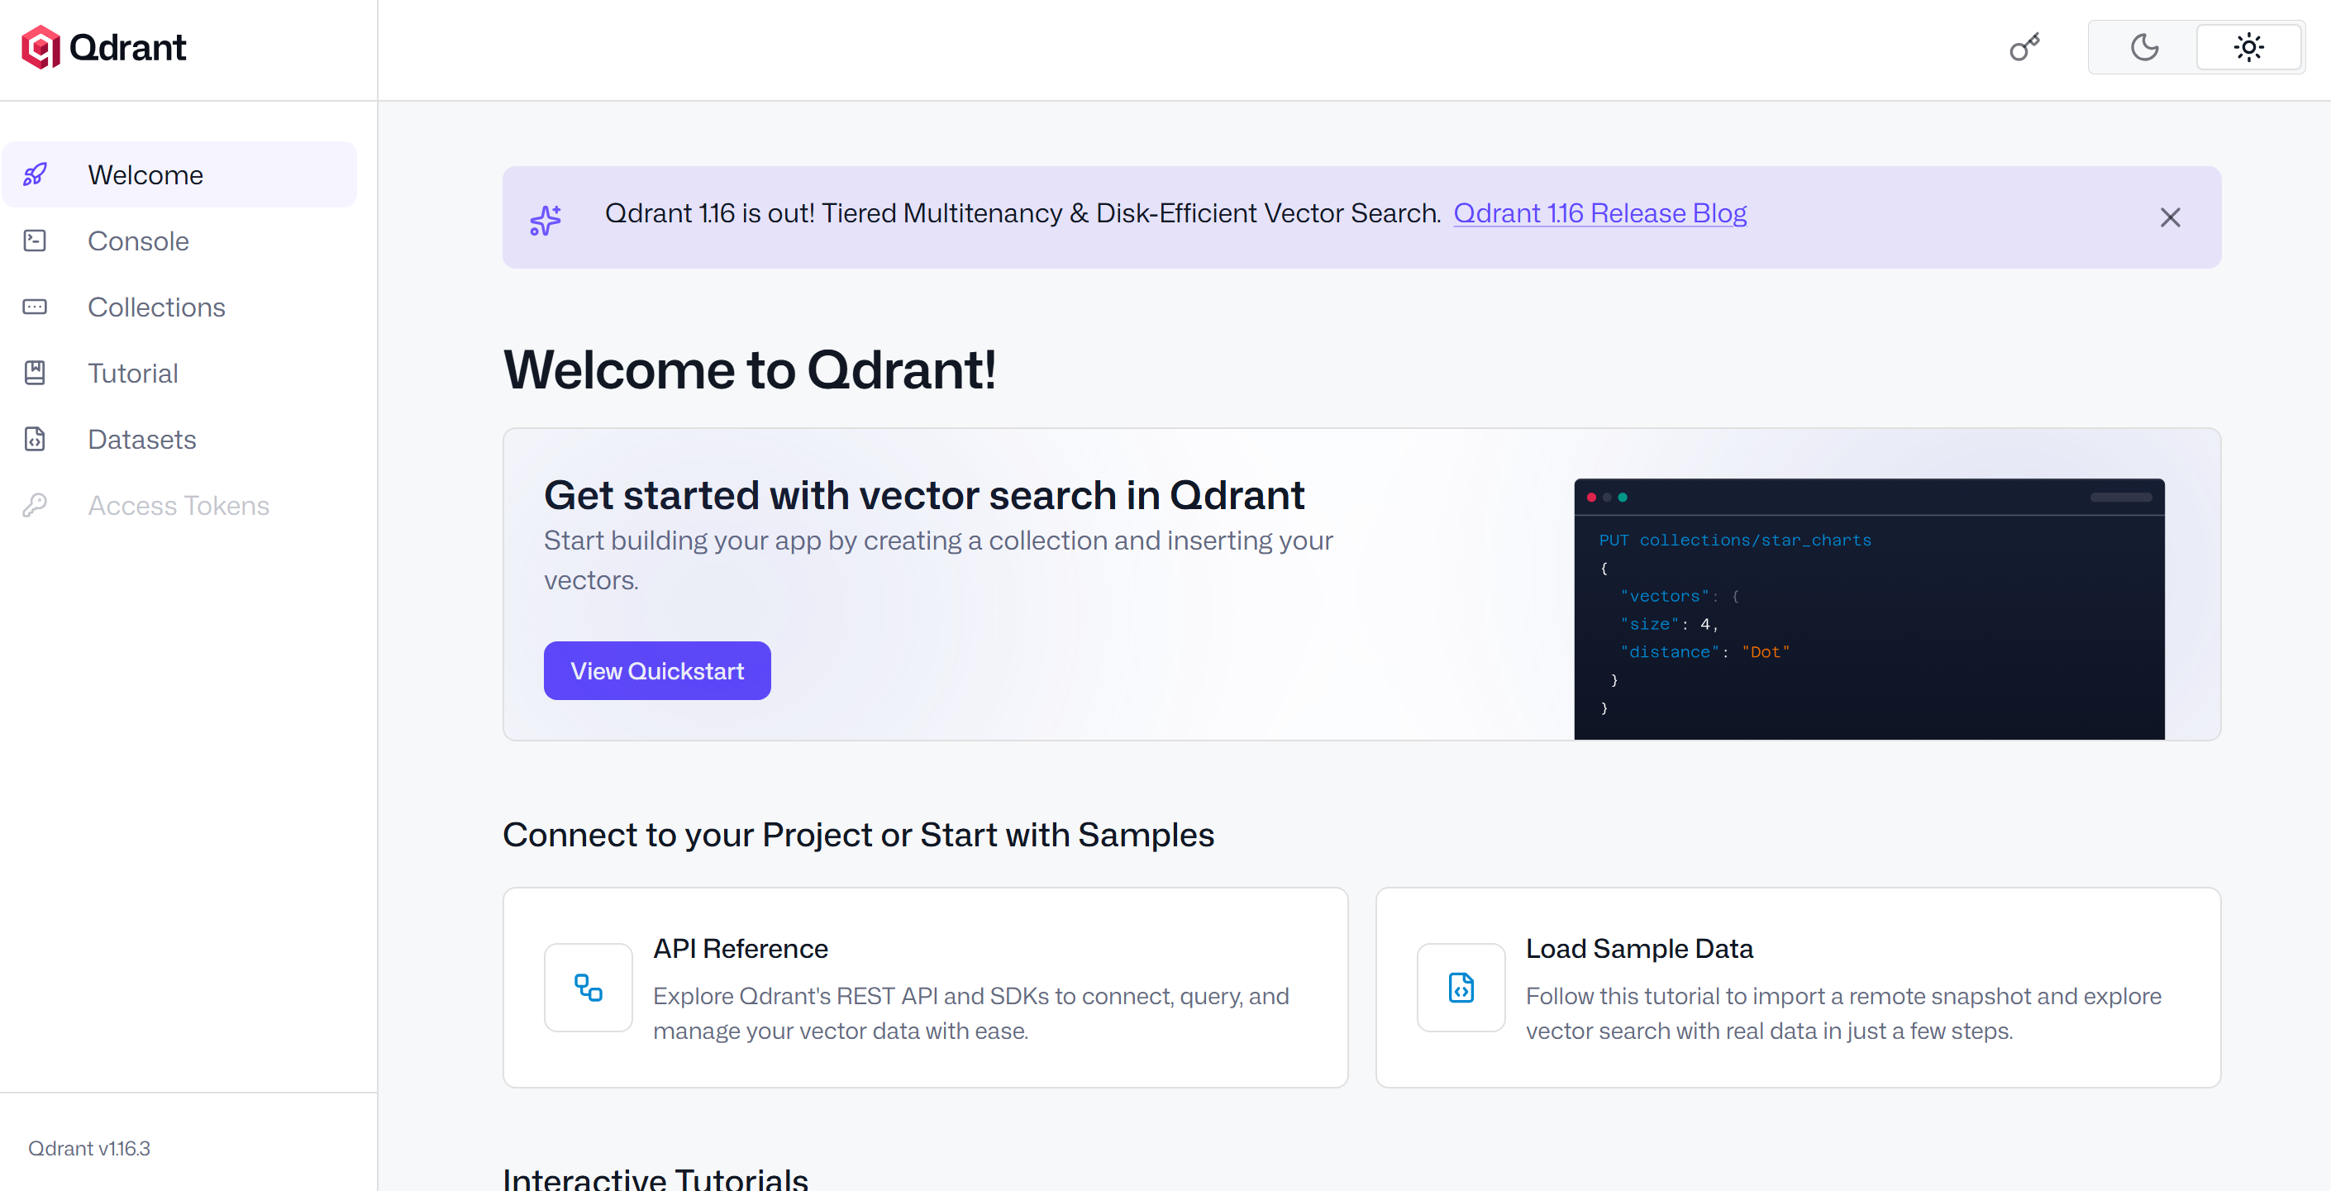Image resolution: width=2331 pixels, height=1191 pixels.
Task: Dismiss the release announcement banner
Action: coord(2169,217)
